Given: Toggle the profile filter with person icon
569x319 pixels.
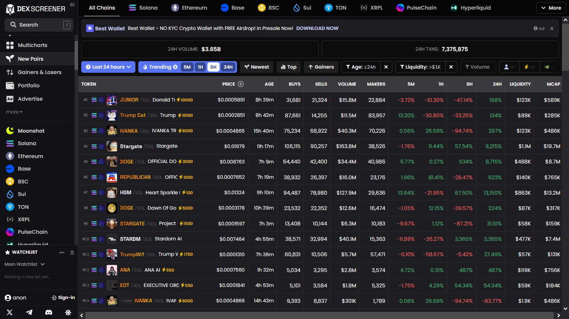Looking at the screenshot, I should (x=509, y=67).
